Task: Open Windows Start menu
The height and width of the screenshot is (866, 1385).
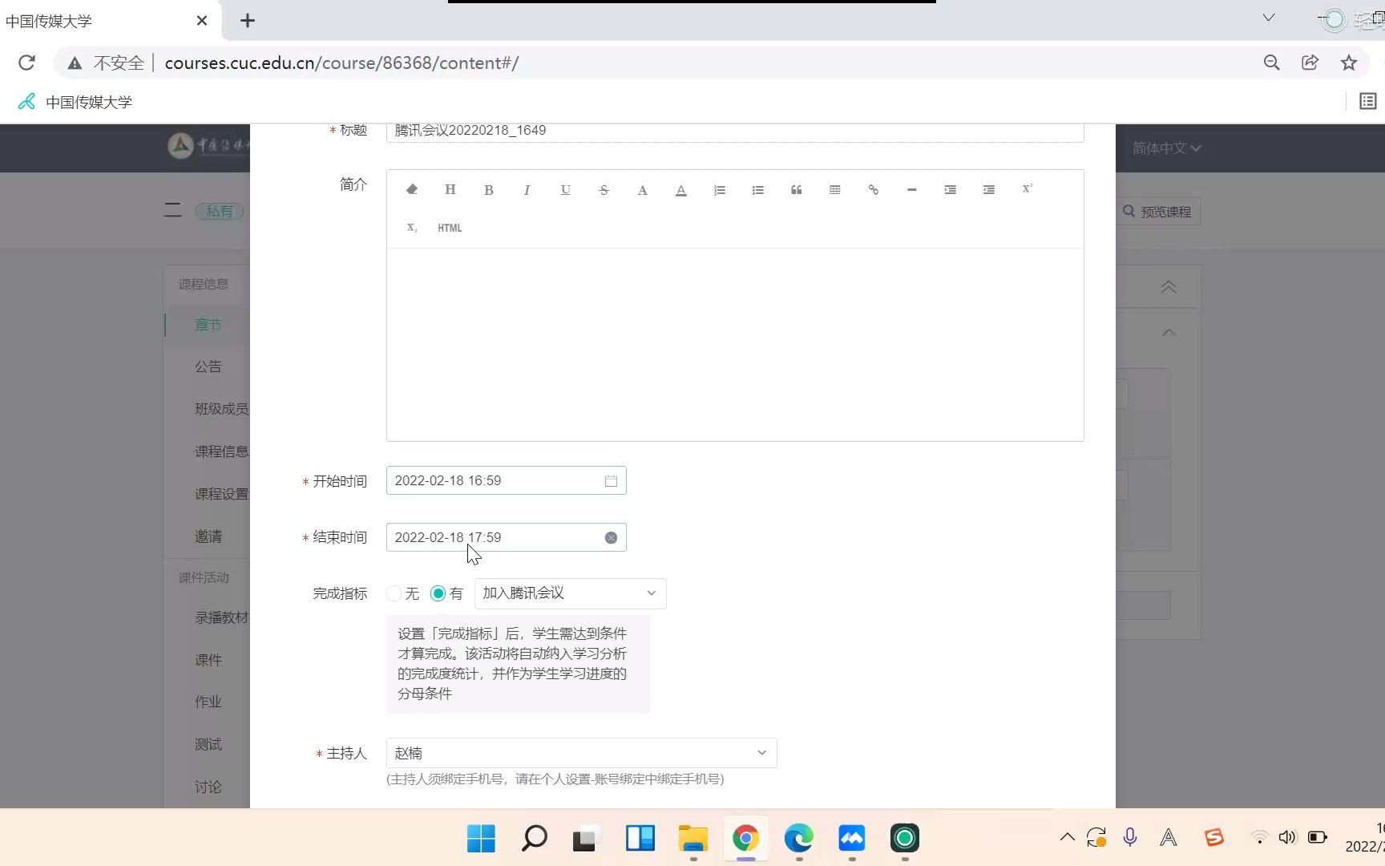Action: 481,839
